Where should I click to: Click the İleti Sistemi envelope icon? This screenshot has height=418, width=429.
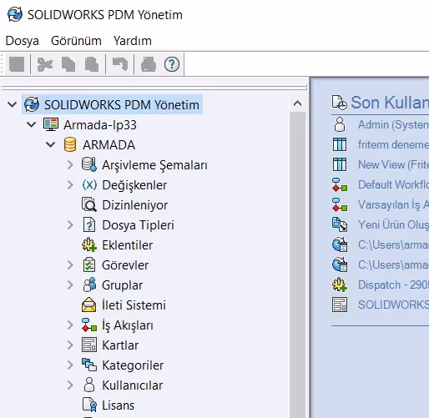(89, 305)
